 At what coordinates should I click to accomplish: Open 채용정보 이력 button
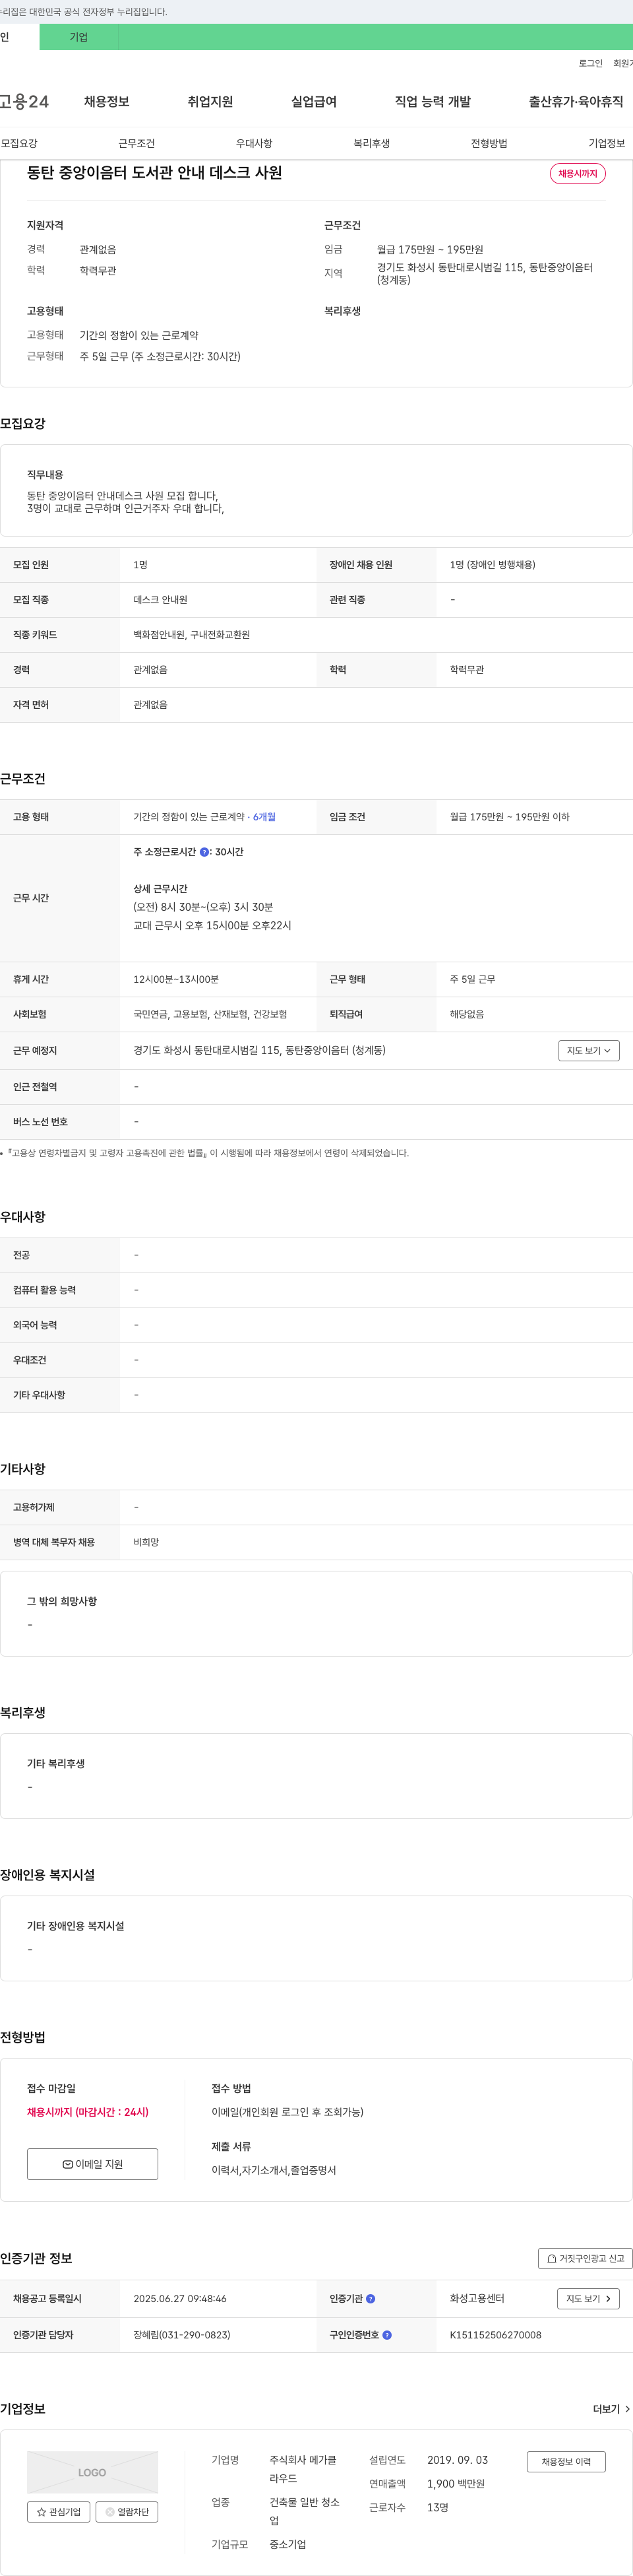point(566,2461)
